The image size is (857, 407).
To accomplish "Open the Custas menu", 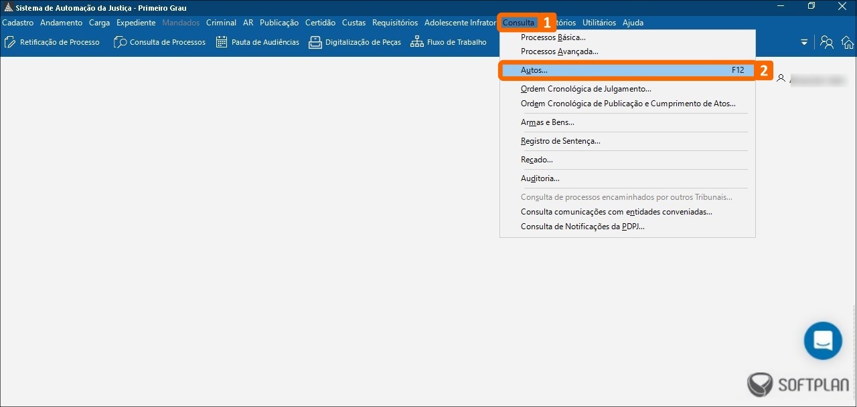I will [x=354, y=23].
